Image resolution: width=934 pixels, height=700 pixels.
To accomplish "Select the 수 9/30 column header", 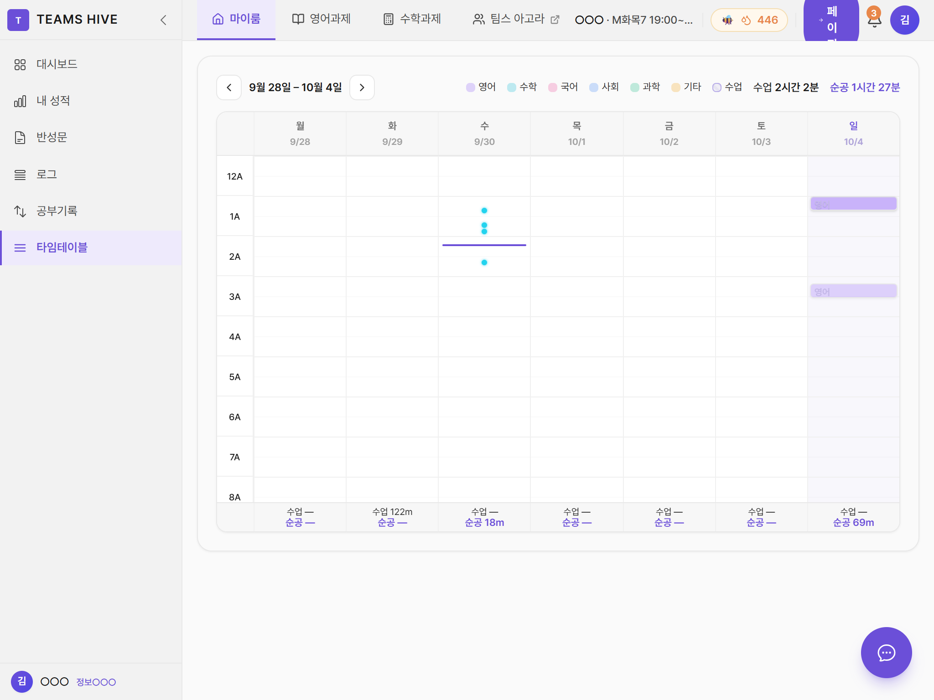I will coord(484,134).
